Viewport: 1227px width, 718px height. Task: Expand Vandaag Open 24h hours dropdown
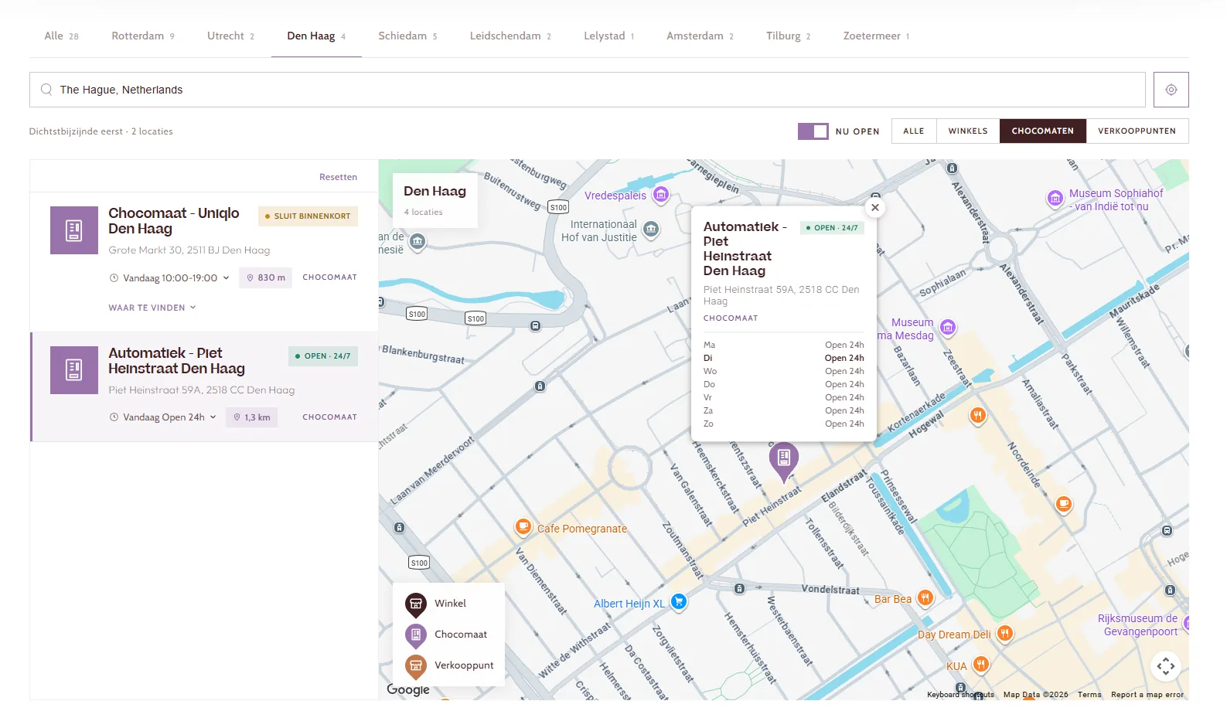pyautogui.click(x=163, y=417)
